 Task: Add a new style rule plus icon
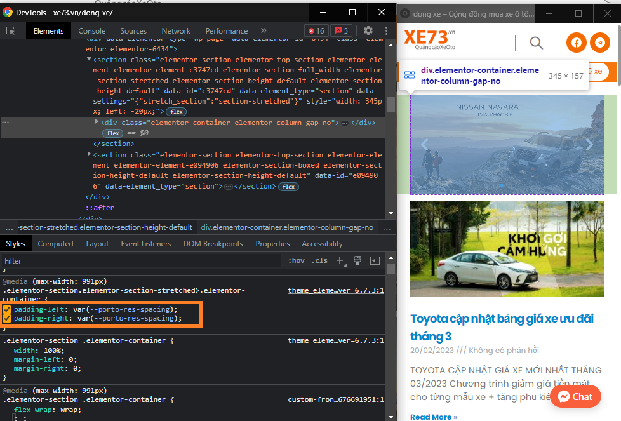340,260
